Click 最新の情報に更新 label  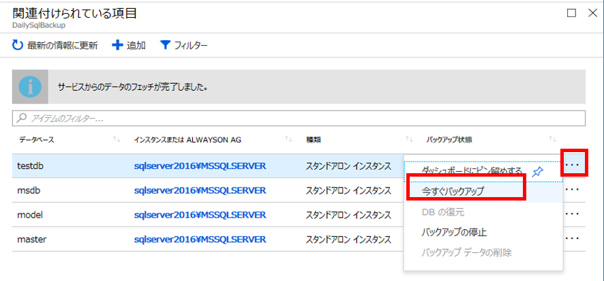(63, 46)
